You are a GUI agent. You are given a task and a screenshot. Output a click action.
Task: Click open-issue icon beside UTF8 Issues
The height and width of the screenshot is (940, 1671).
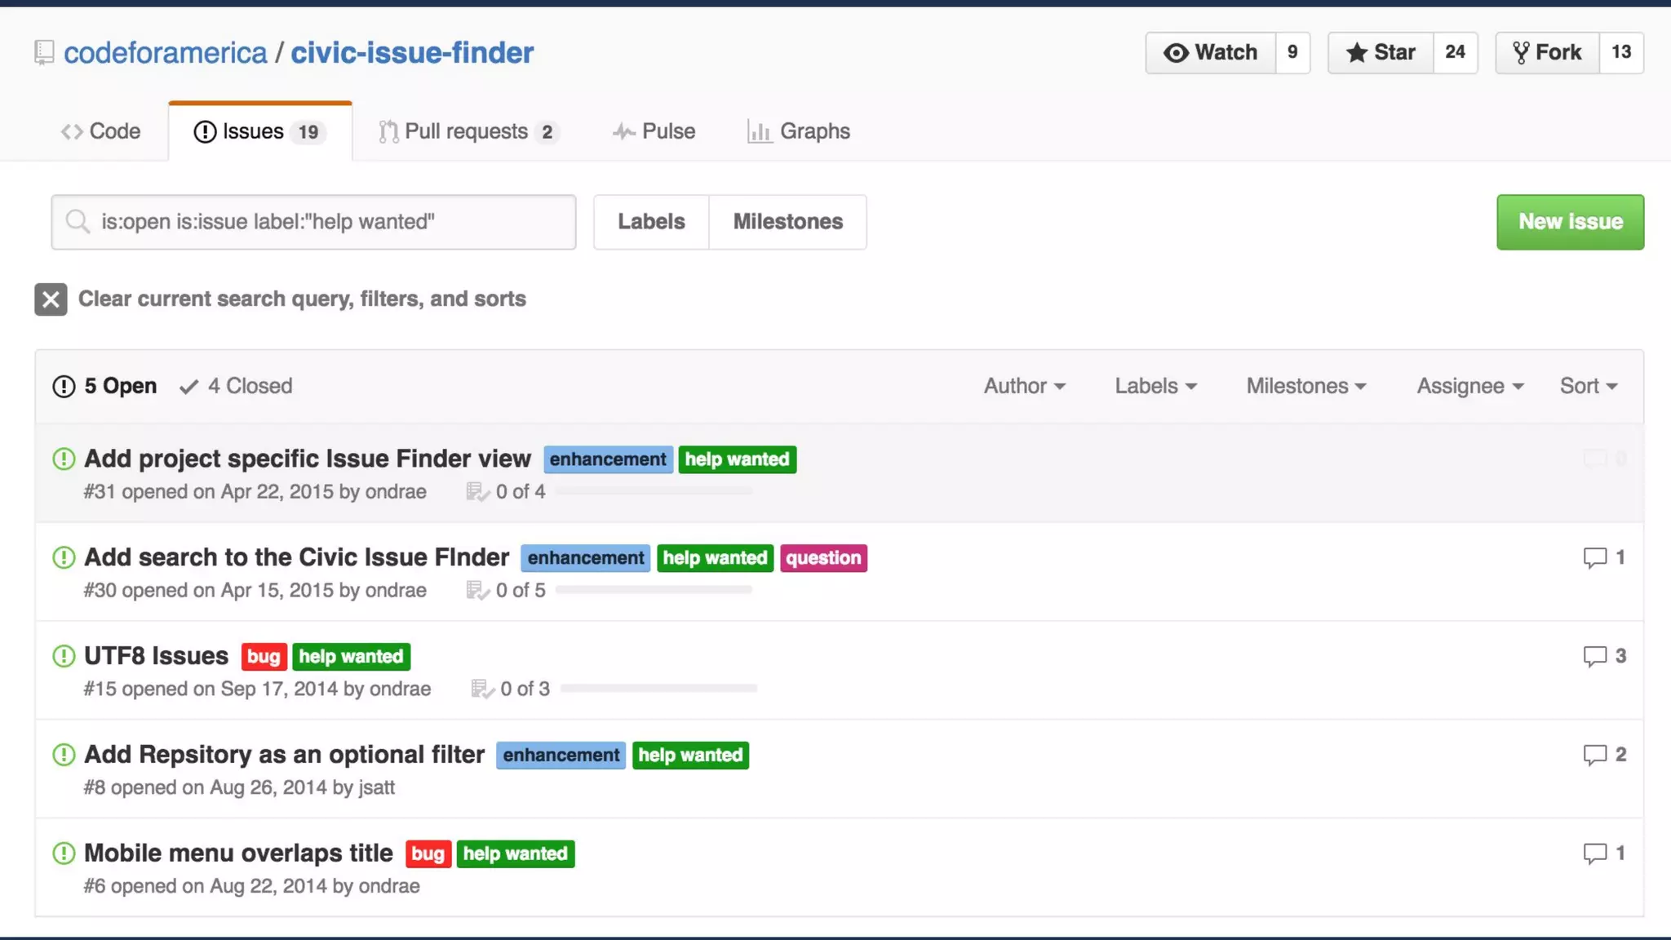(x=64, y=656)
